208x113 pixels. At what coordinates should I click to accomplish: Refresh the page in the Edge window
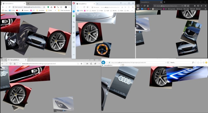10,64
